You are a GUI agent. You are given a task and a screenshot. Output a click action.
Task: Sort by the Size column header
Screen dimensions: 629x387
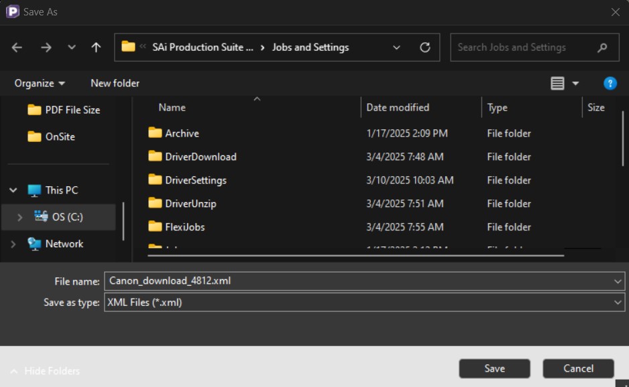595,107
